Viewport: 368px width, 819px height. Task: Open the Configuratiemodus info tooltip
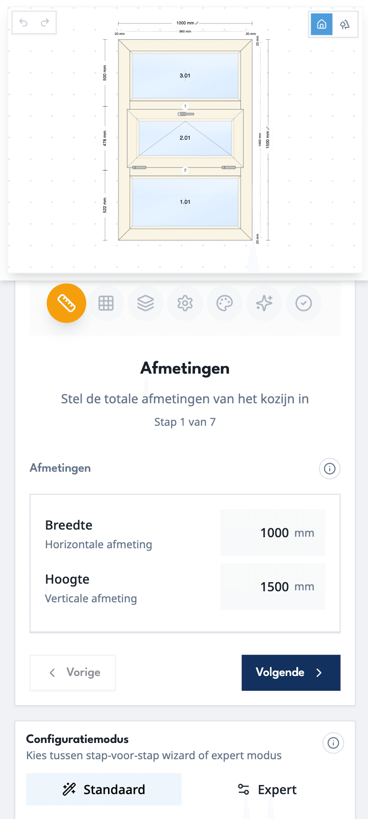333,743
